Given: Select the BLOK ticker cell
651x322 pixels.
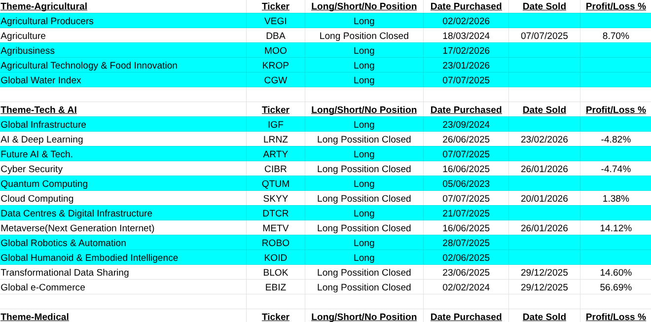Looking at the screenshot, I should 275,273.
